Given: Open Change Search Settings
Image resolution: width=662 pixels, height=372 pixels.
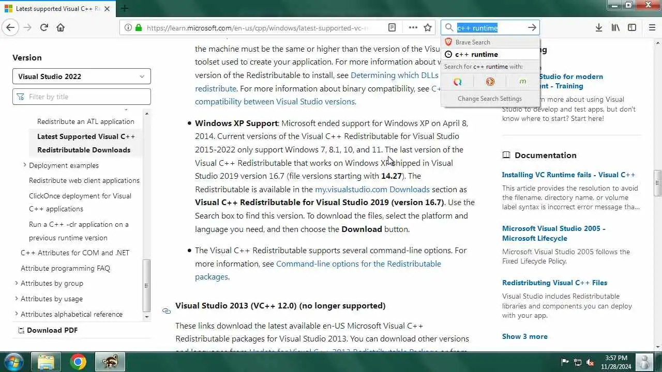Looking at the screenshot, I should [x=490, y=99].
